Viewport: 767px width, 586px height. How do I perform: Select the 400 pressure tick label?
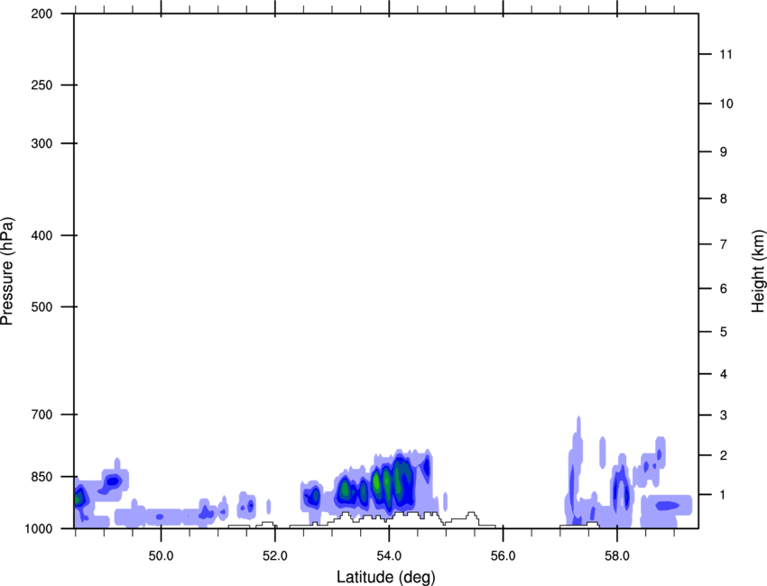coord(42,235)
